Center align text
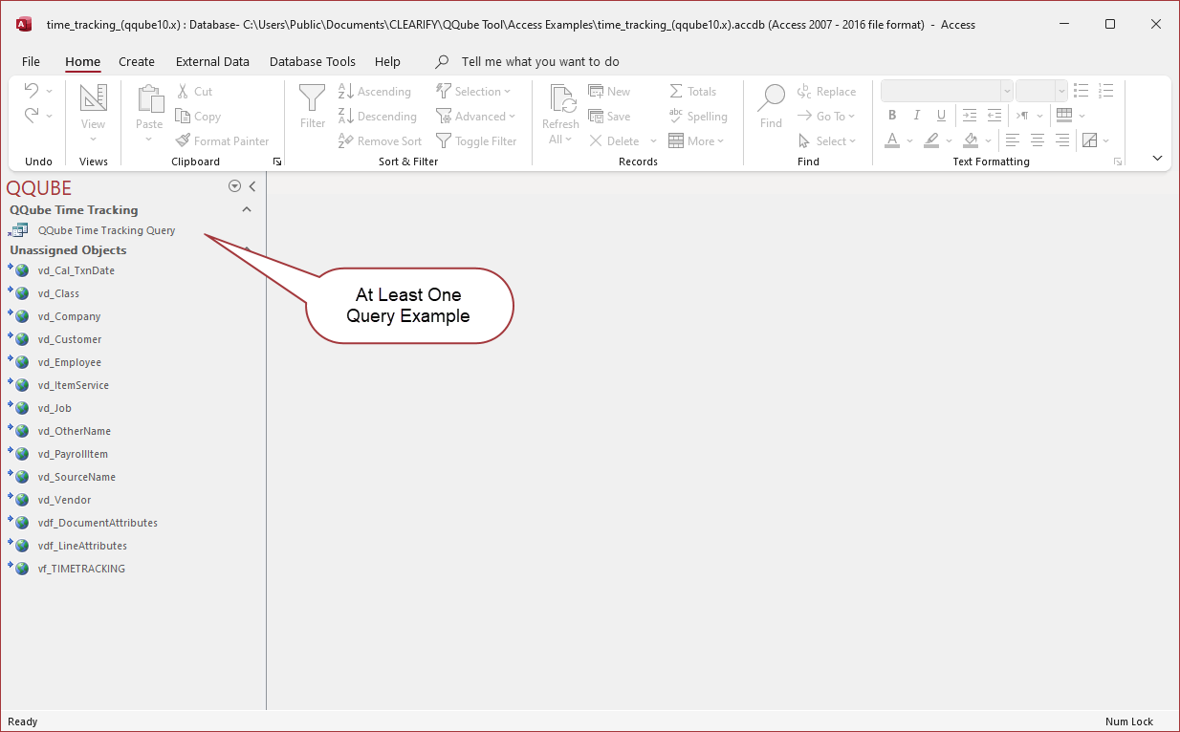The height and width of the screenshot is (732, 1180). tap(1038, 140)
